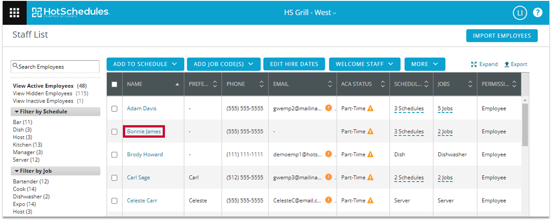Click the HotSchedules logo

71,12
